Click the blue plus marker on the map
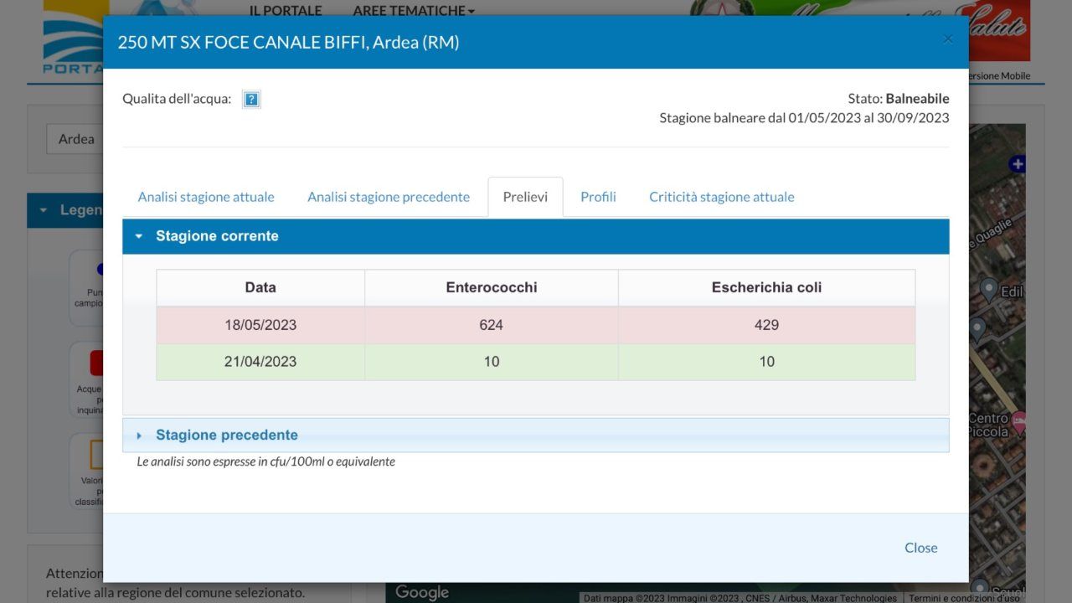The height and width of the screenshot is (603, 1072). tap(1017, 164)
